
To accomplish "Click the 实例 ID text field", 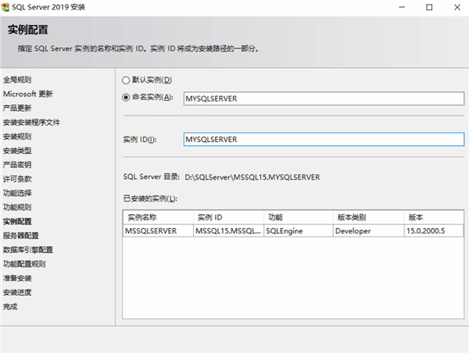I will click(323, 139).
